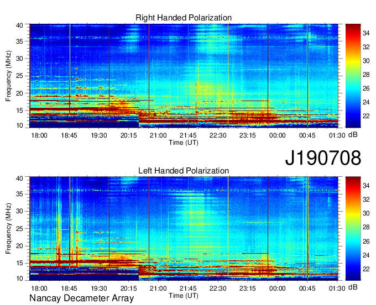Screen dimensions: 376x305
Task: Click 35 MHz tick on Right Handed plot
Action: (19, 41)
